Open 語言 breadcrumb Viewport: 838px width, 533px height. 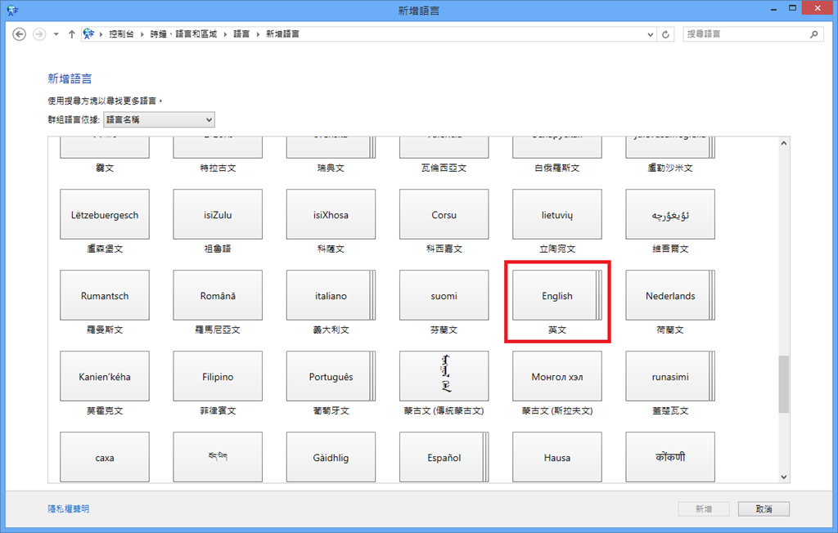coord(241,34)
